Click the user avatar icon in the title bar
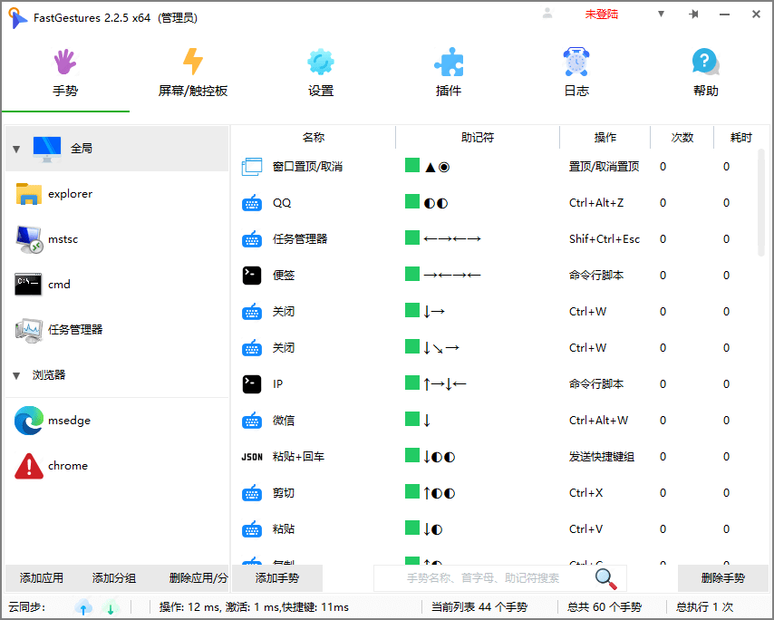The height and width of the screenshot is (620, 774). (x=546, y=15)
